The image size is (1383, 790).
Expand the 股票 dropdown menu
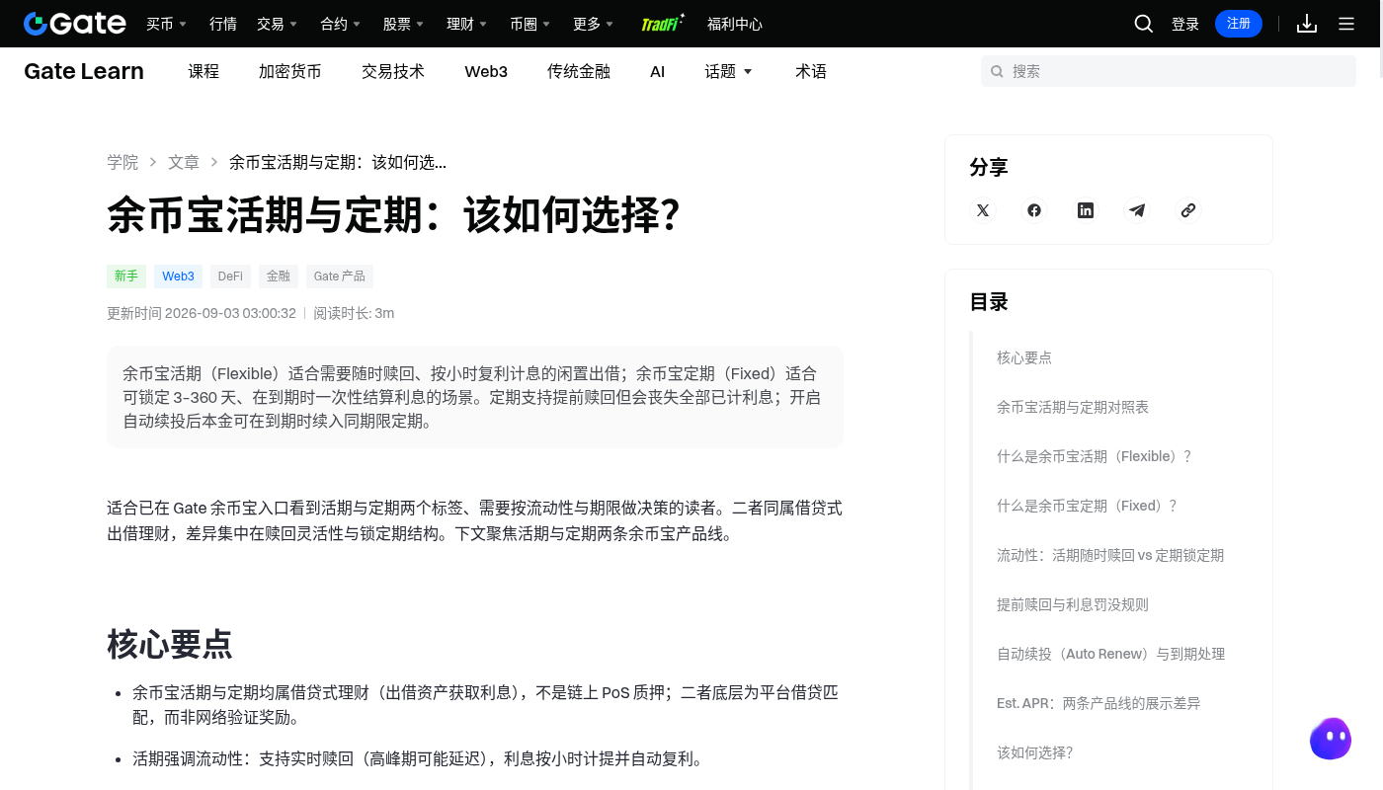coord(404,24)
